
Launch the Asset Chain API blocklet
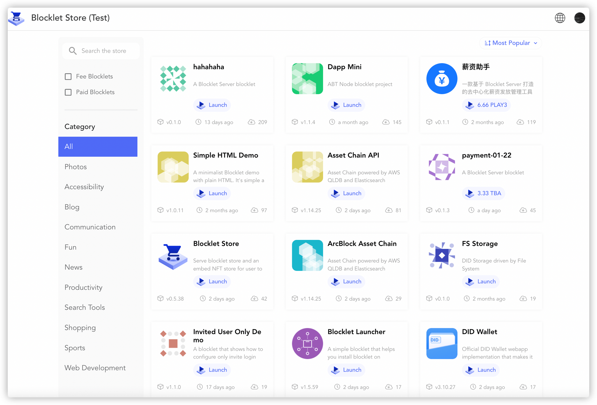point(346,193)
